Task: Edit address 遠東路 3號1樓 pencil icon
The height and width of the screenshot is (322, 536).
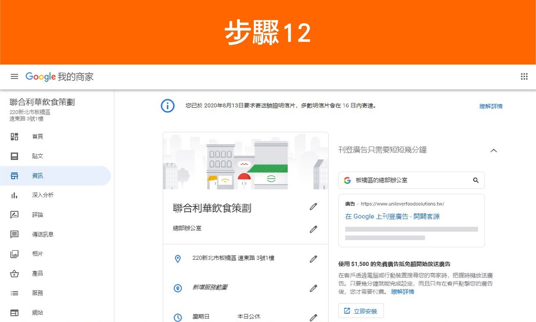Action: (313, 259)
